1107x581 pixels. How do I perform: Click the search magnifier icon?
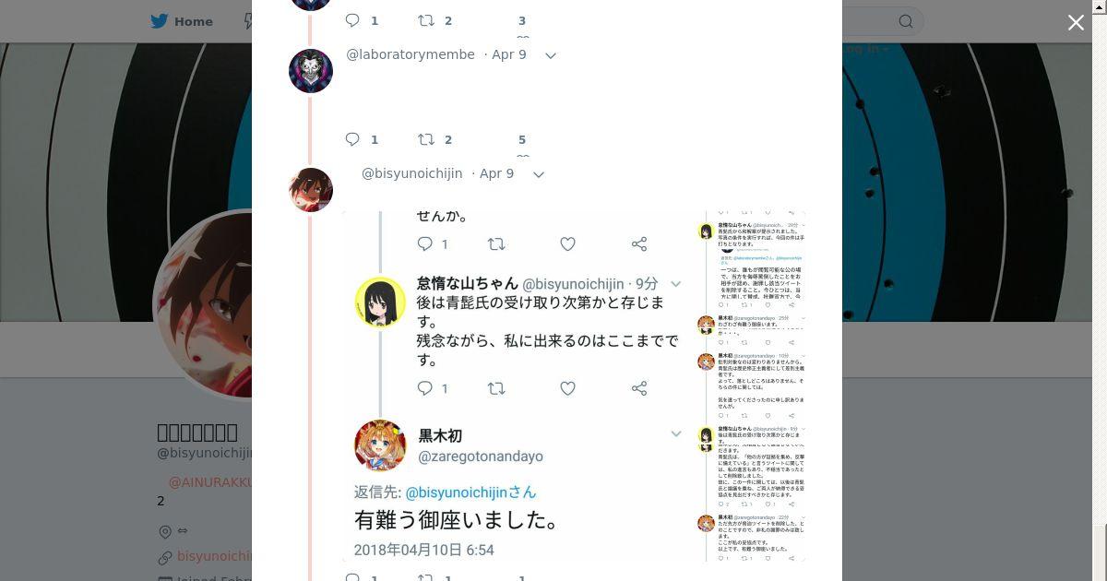coord(906,21)
